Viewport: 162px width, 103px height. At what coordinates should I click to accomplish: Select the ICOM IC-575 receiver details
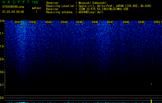pyautogui.click(x=103, y=9)
